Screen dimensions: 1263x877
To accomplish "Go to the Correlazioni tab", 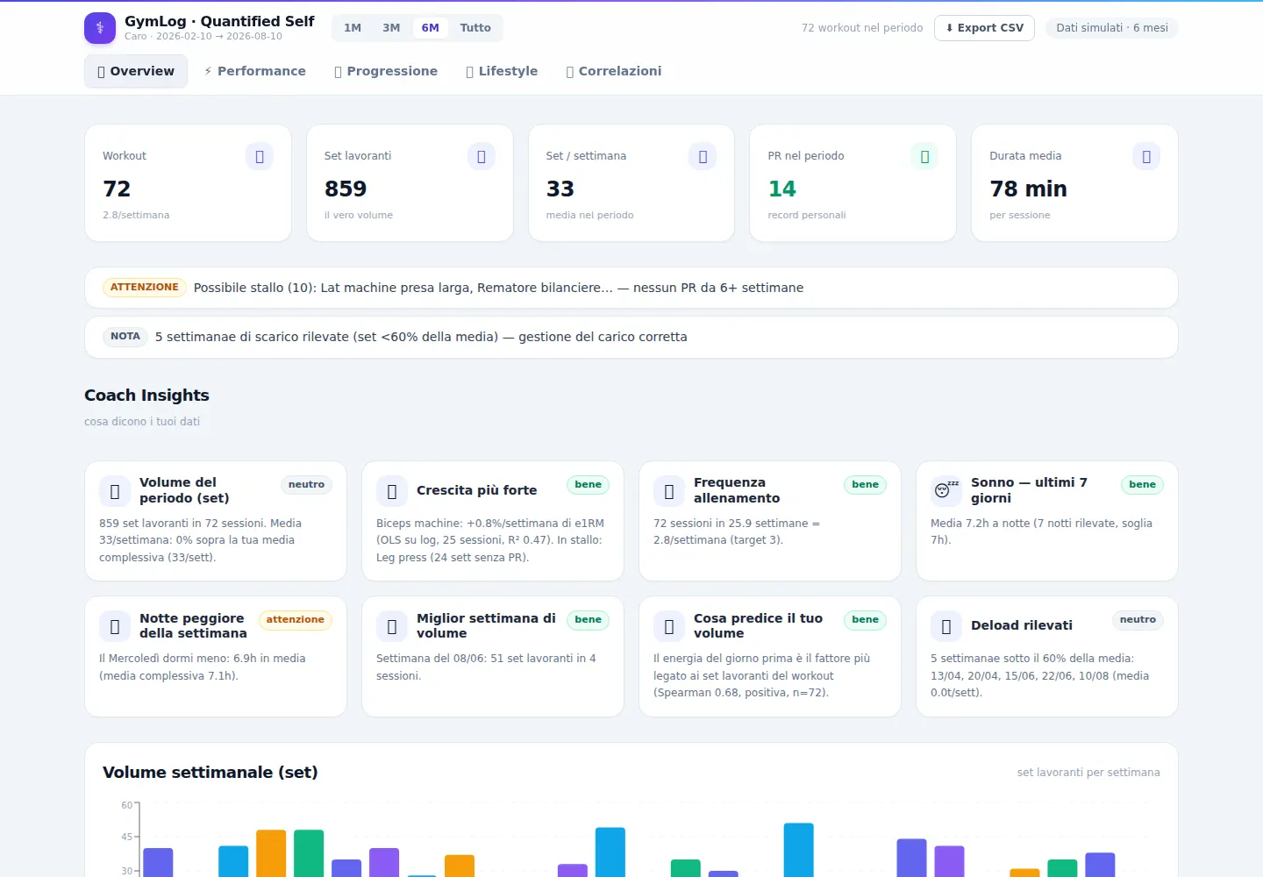I will 614,71.
